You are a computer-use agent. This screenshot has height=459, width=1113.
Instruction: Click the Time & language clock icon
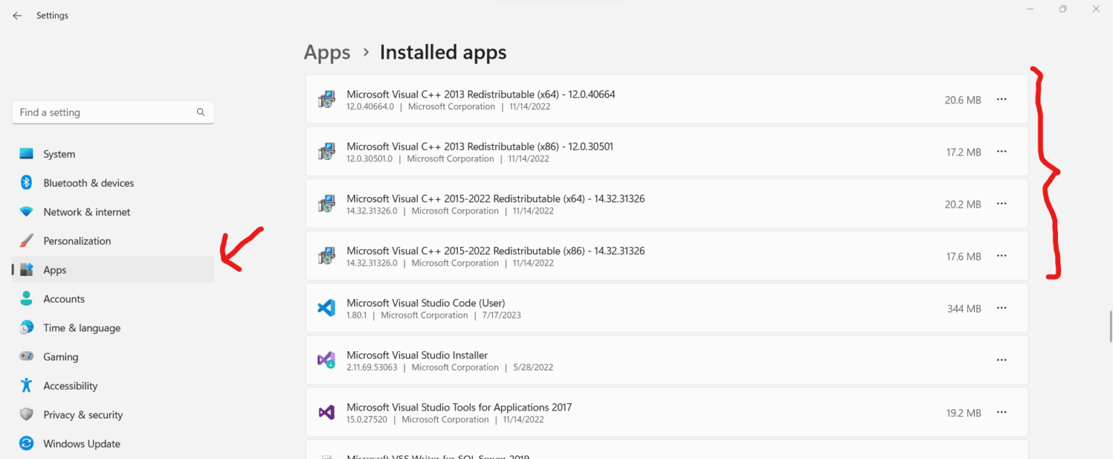(27, 328)
